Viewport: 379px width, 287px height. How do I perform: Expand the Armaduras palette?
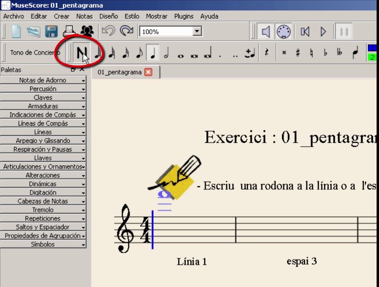pos(43,106)
